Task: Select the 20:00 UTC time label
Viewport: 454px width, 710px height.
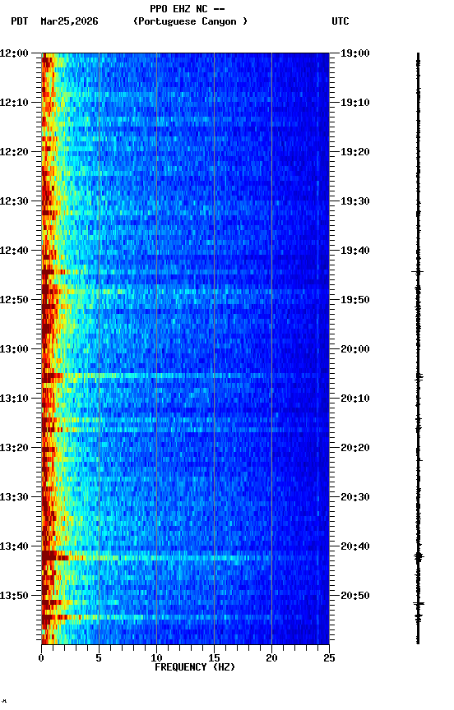Action: tap(355, 349)
